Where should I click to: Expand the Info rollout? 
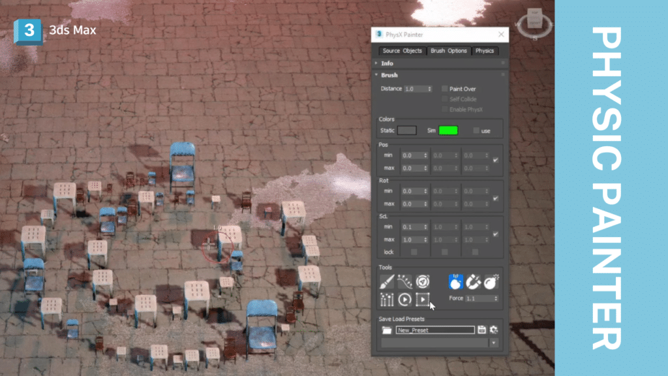(376, 63)
